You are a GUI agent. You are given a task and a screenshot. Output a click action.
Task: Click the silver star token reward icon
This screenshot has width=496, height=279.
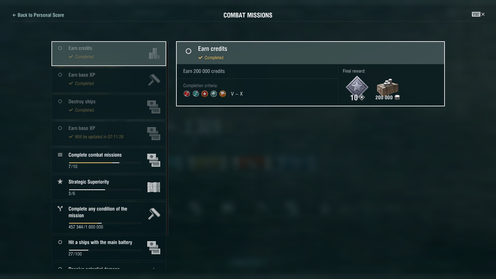click(357, 88)
